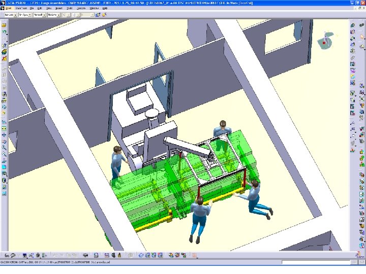Activate Fly mode in view toolbar
The image size is (366, 274).
click(4, 122)
